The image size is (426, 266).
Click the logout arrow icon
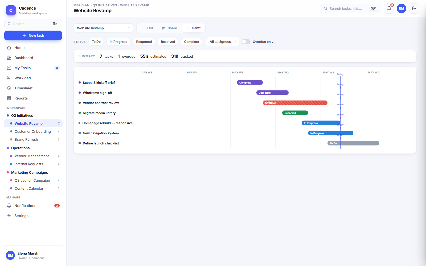414,9
